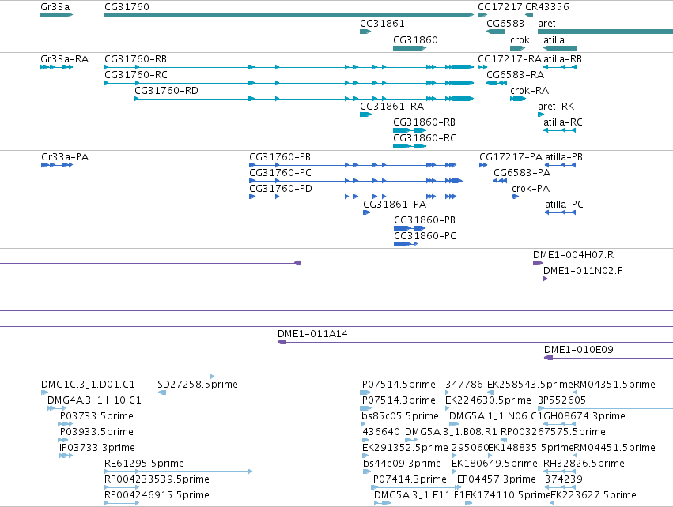Viewport: 673px width, 507px height.
Task: Select the atilla-PC protein label
Action: pos(564,205)
